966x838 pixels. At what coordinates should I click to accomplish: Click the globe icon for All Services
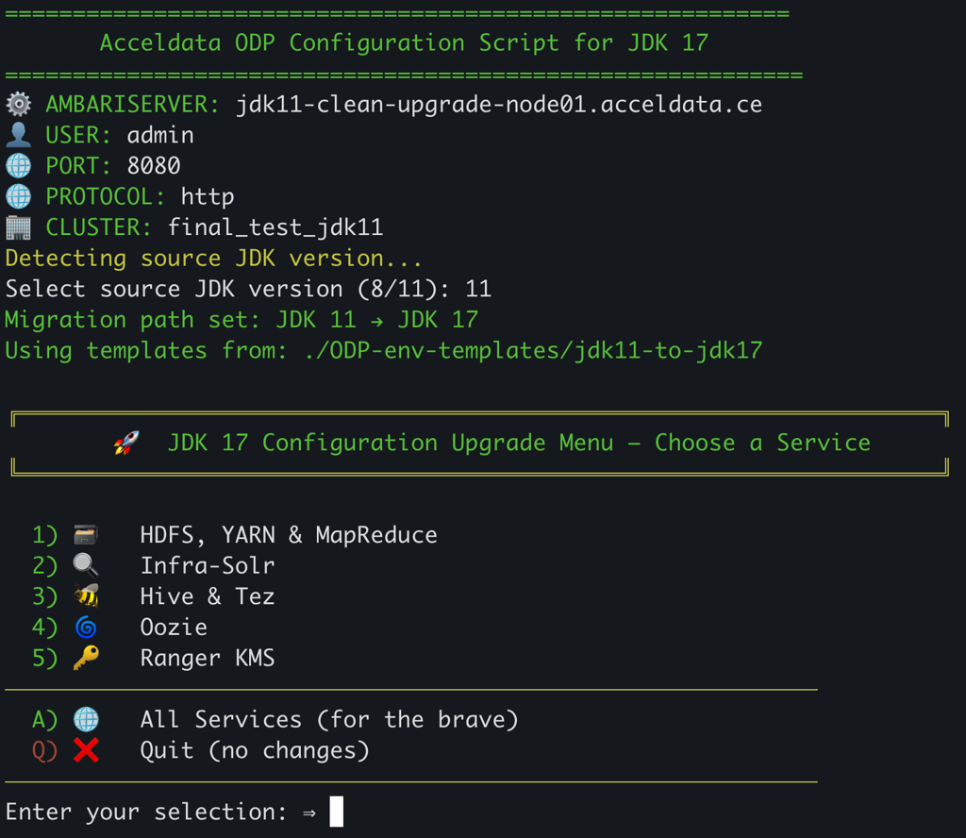86,720
